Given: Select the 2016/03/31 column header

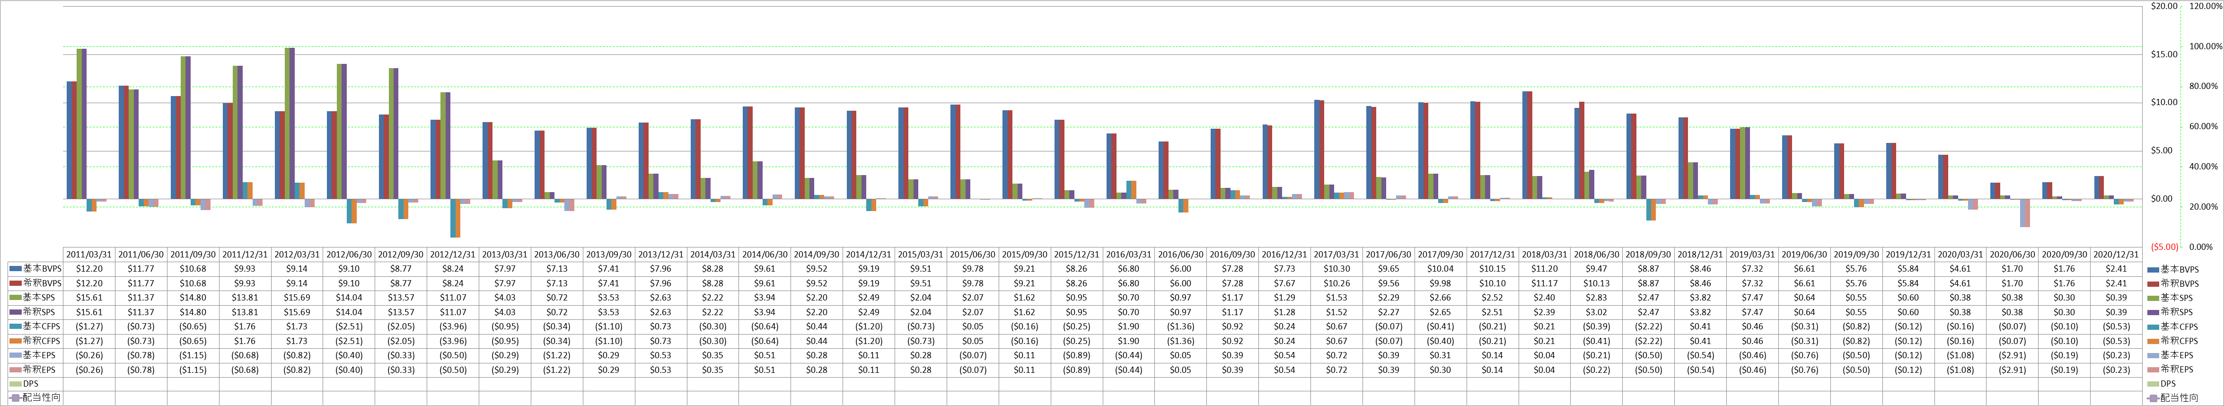Looking at the screenshot, I should [1129, 255].
